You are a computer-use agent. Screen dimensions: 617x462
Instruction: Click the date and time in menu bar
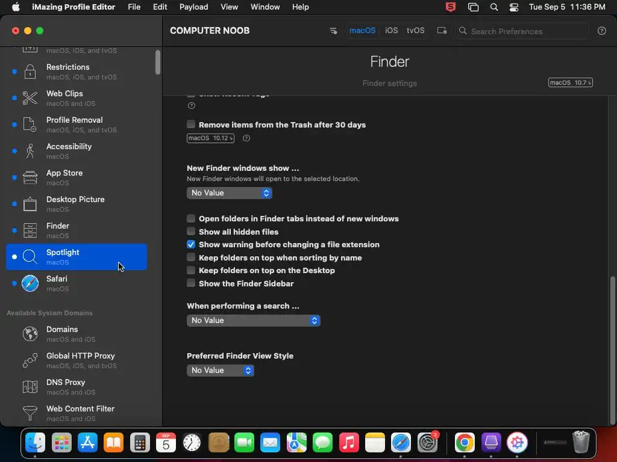tap(566, 7)
